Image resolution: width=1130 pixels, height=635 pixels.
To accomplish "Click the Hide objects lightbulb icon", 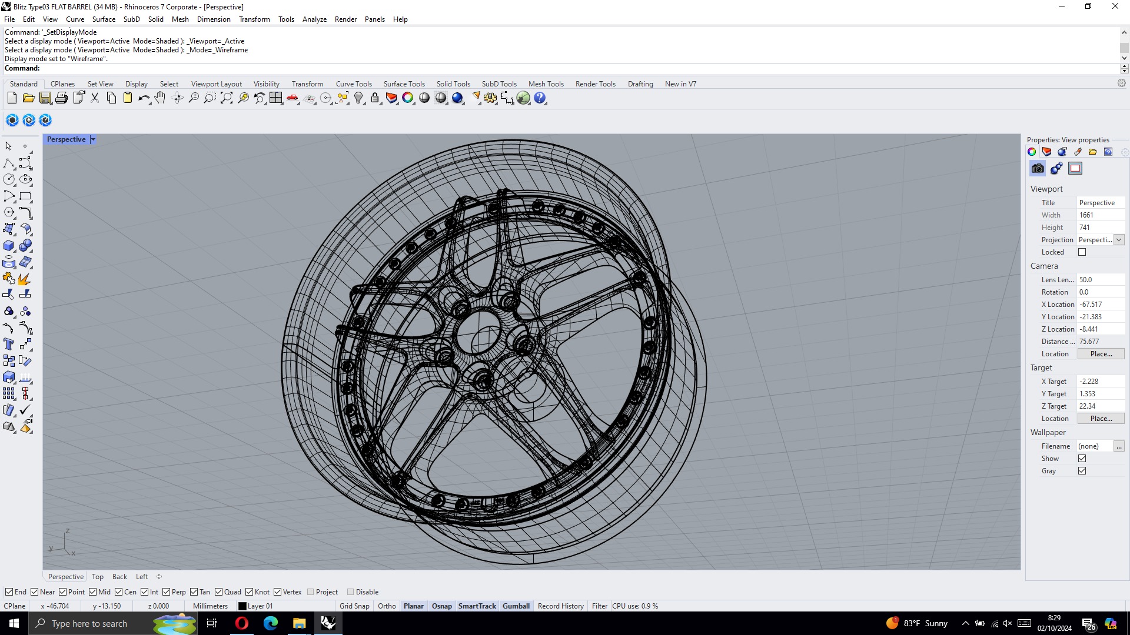I will [358, 98].
